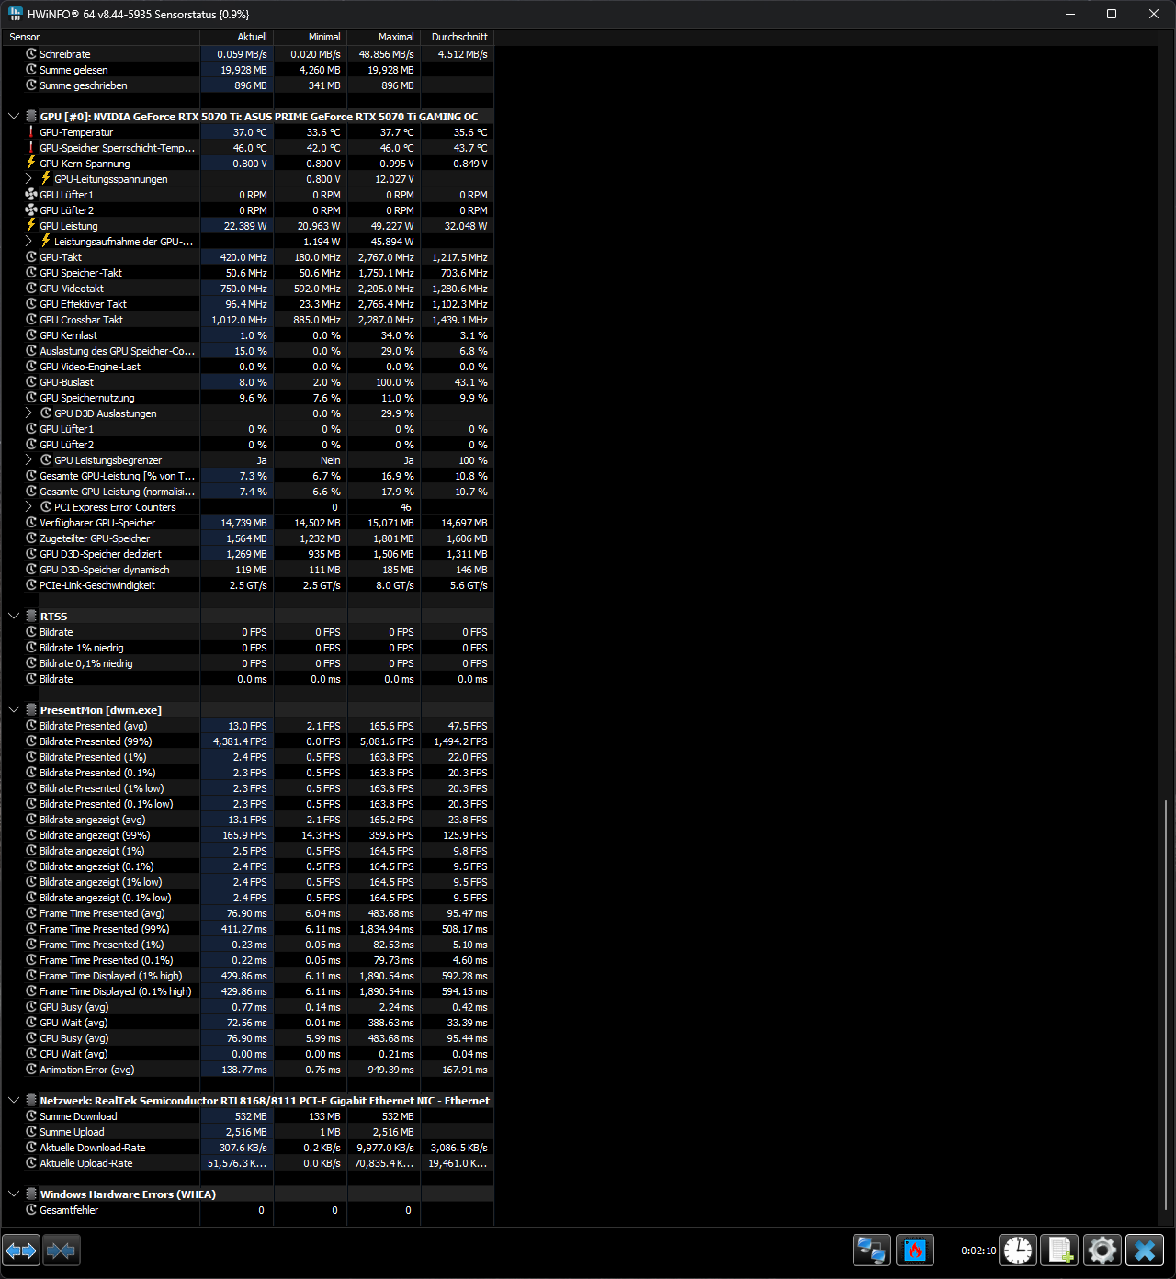
Task: Click the CPU flame stress icon
Action: pos(915,1251)
